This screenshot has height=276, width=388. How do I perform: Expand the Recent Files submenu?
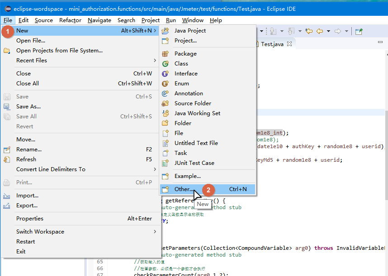pos(155,60)
